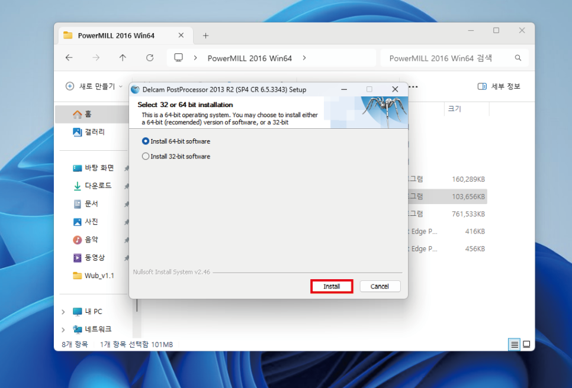Expand chevron after PowerMILL 2016 Win64 path

point(304,58)
